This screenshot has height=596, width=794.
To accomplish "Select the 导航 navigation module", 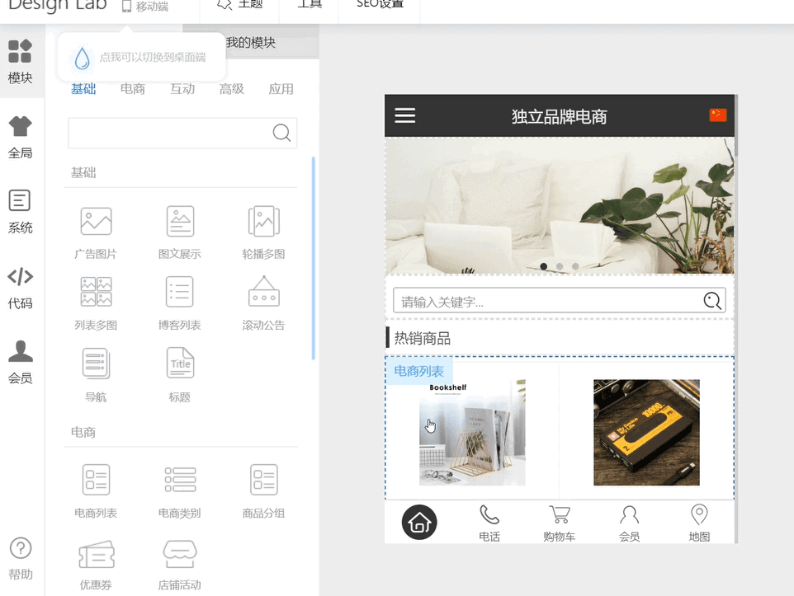I will (96, 364).
